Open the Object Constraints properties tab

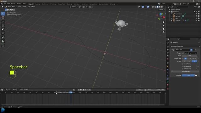point(168,79)
